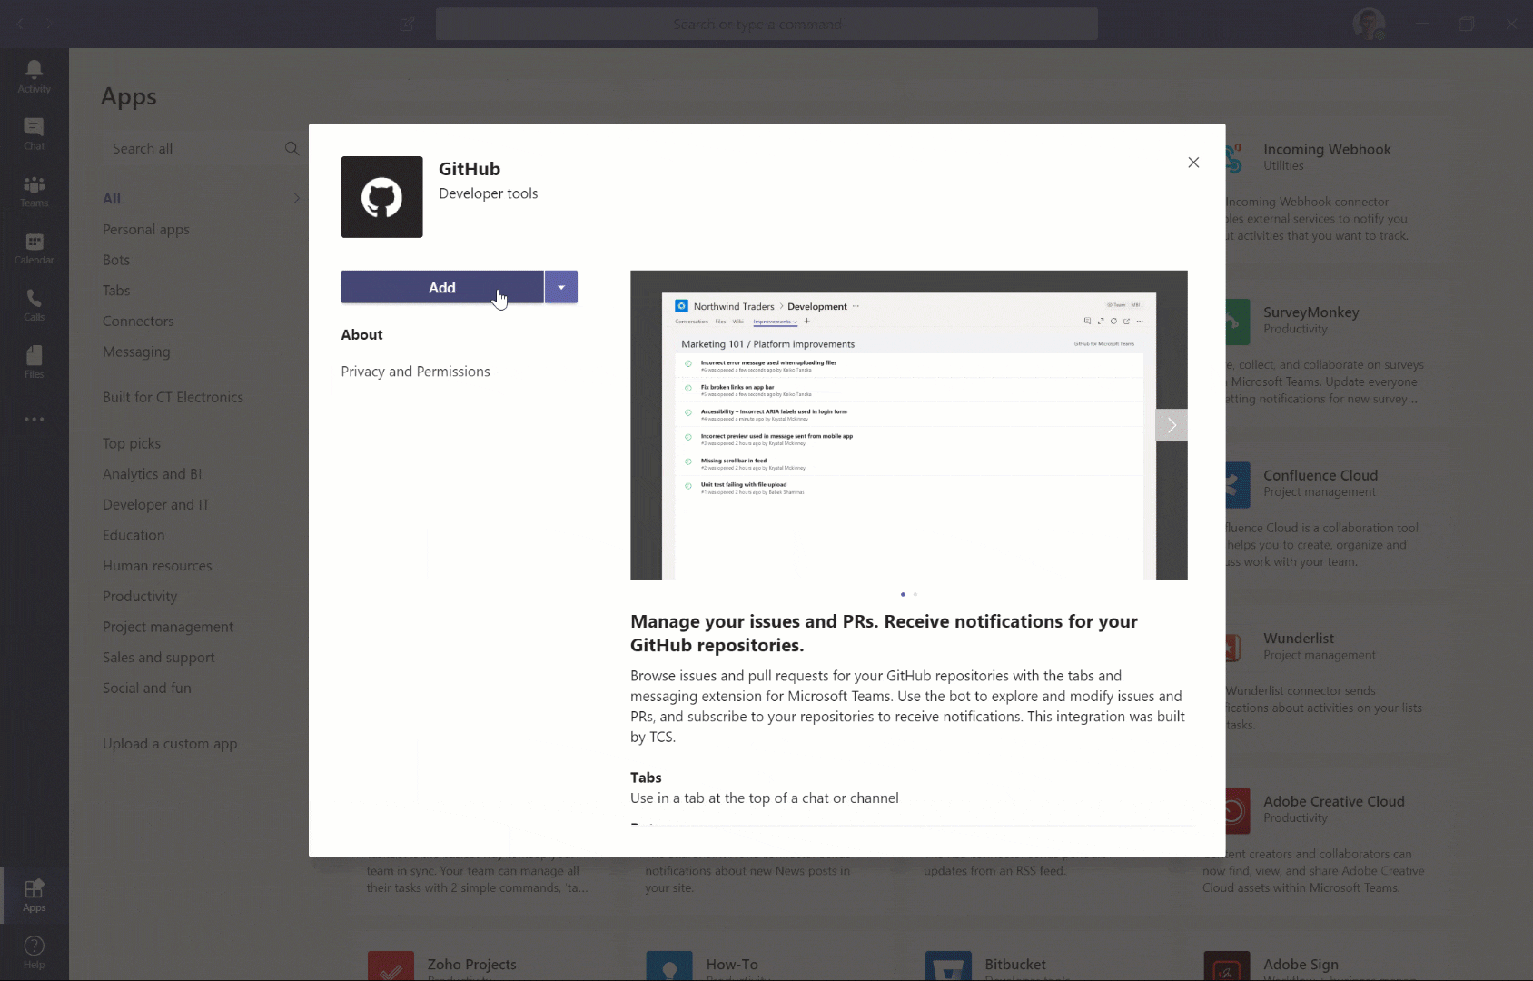Open Help in the left rail

[34, 952]
